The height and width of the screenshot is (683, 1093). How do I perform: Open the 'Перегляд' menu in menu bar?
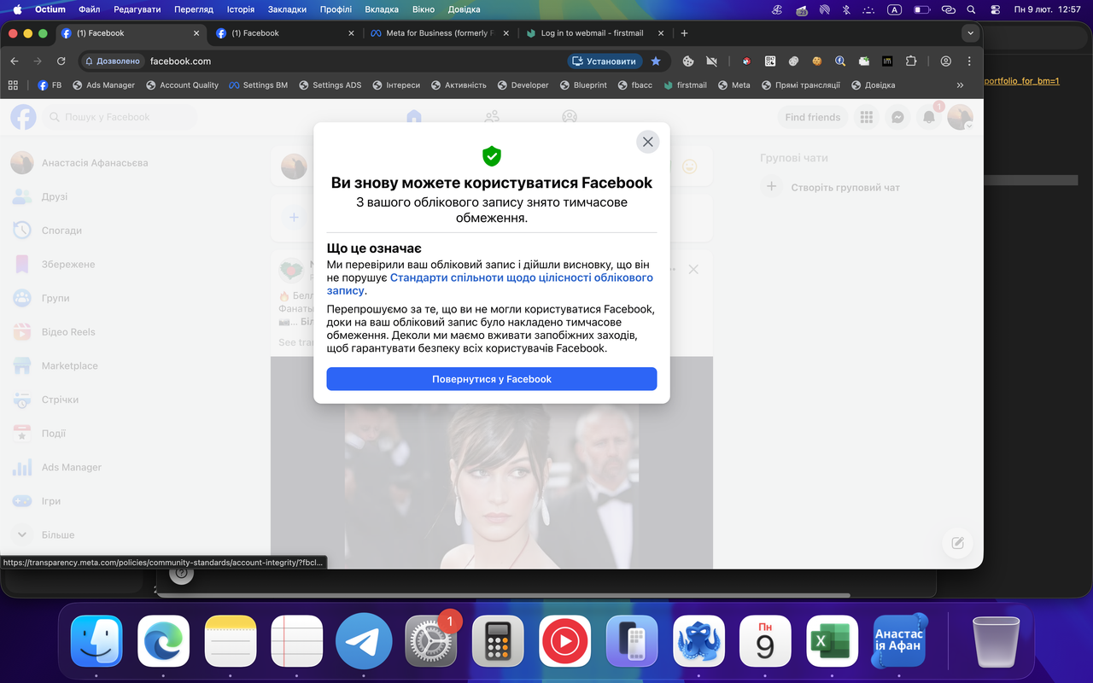point(193,9)
